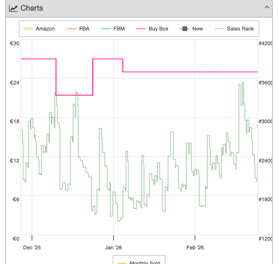The width and height of the screenshot is (278, 264).
Task: Toggle the FBM series in legend
Action: coord(113,29)
